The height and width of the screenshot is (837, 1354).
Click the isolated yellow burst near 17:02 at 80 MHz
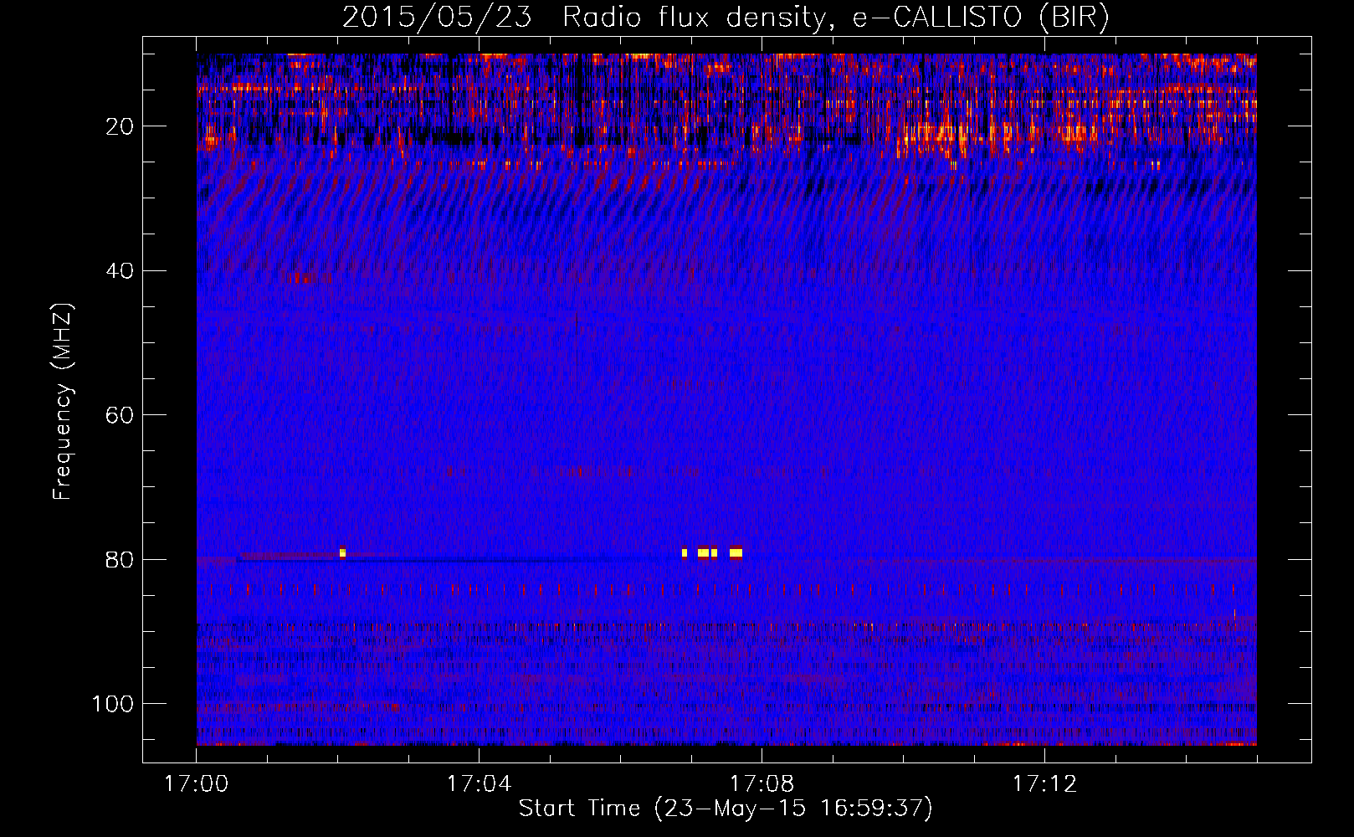point(342,552)
